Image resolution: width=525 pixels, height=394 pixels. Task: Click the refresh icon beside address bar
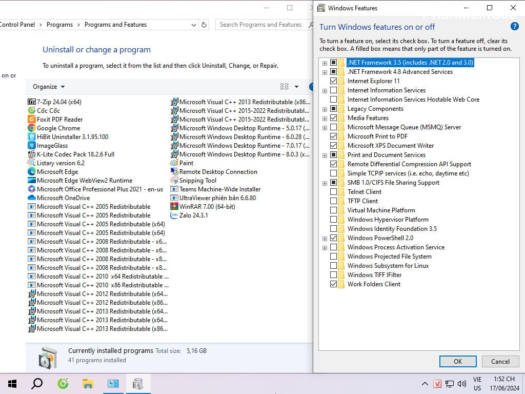tap(204, 25)
